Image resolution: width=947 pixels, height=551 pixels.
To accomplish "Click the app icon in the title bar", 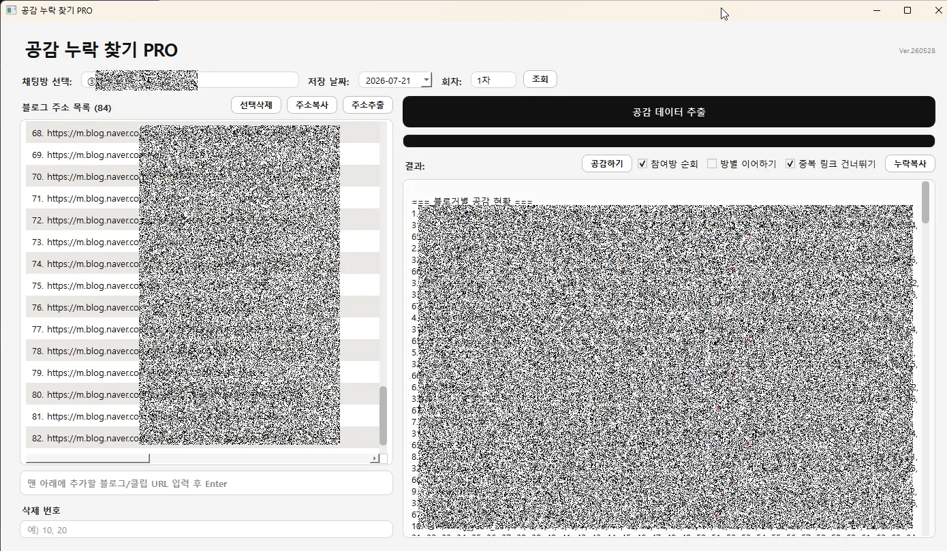I will (x=11, y=10).
